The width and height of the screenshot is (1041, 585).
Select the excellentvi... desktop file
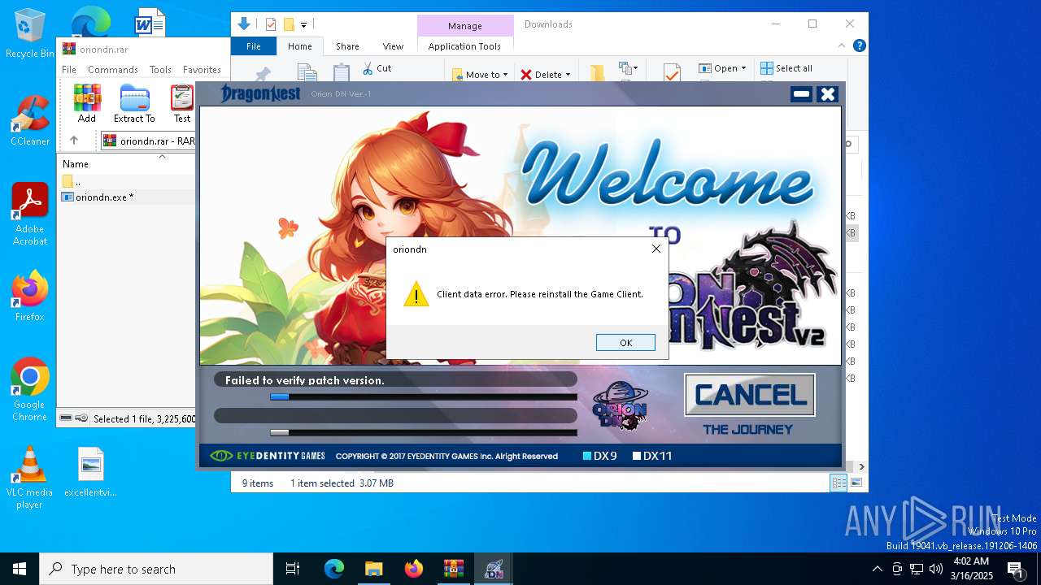point(90,472)
